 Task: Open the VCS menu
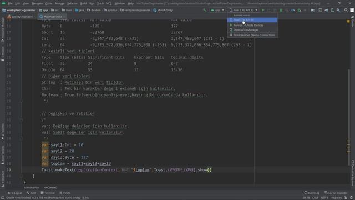point(109,3)
